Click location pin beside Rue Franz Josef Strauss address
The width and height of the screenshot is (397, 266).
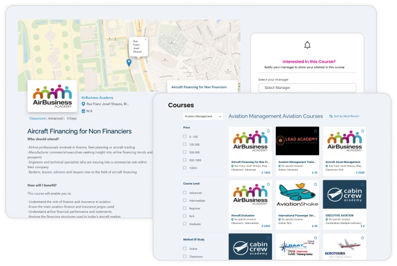click(83, 104)
